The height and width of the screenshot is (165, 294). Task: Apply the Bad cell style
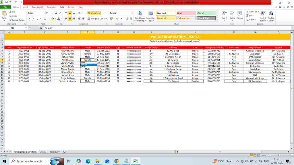point(186,13)
